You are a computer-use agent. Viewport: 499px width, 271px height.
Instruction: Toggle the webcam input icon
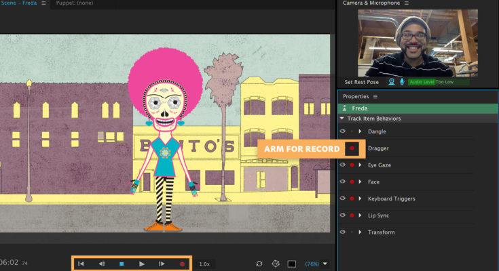392,82
